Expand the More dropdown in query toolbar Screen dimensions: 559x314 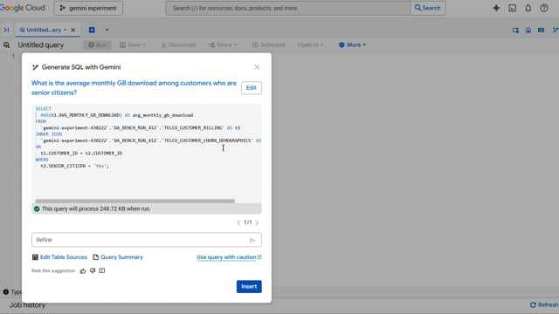tap(352, 44)
